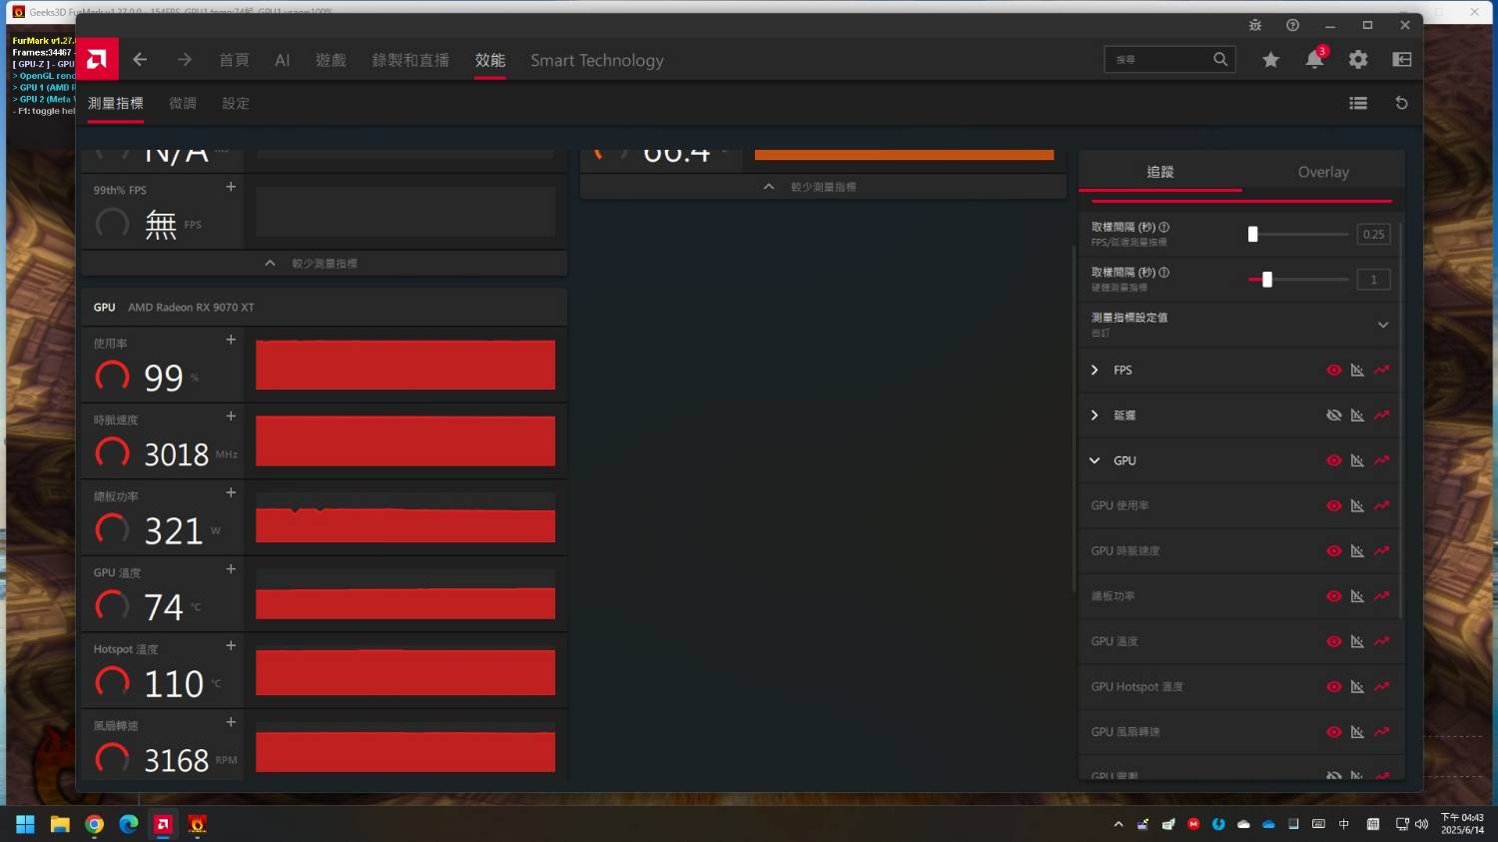Select the 追蹤 tab
Viewport: 1498px width, 842px height.
1160,172
